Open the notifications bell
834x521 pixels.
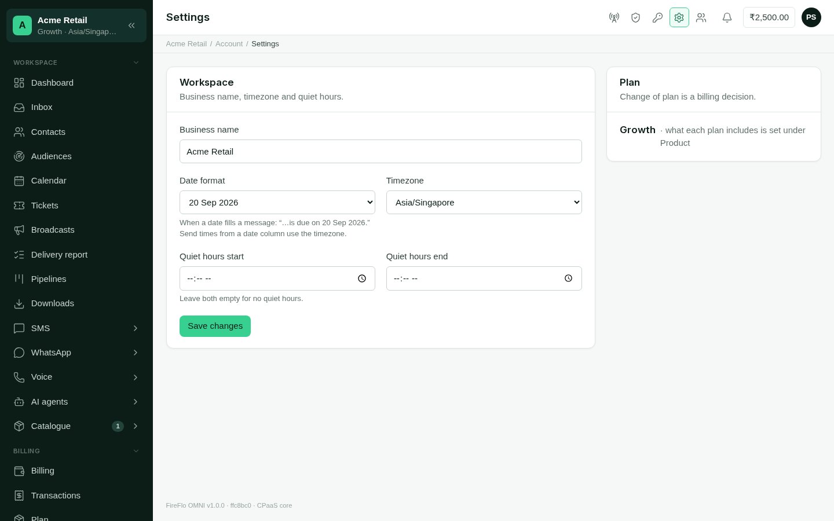(727, 17)
